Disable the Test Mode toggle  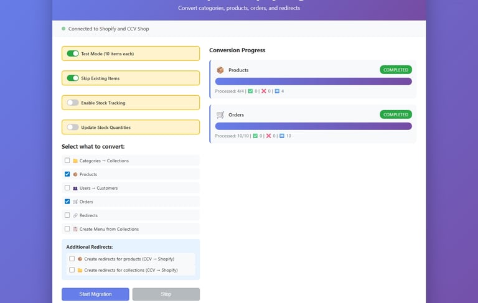73,54
